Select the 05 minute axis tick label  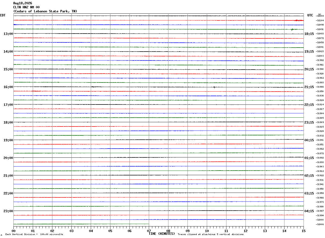tap(110, 231)
